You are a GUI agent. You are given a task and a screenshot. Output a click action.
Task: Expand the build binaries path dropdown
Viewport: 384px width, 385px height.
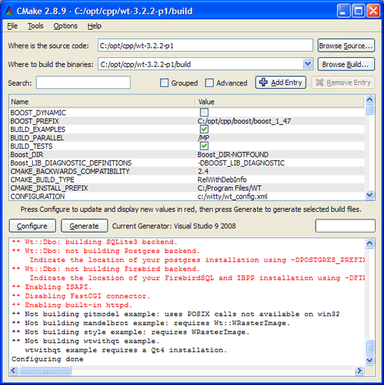[x=307, y=64]
